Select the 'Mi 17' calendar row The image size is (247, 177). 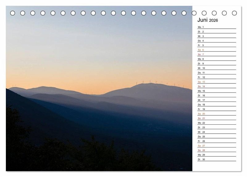pyautogui.click(x=217, y=100)
